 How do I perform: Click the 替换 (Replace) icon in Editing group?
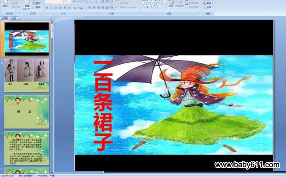[207, 3]
